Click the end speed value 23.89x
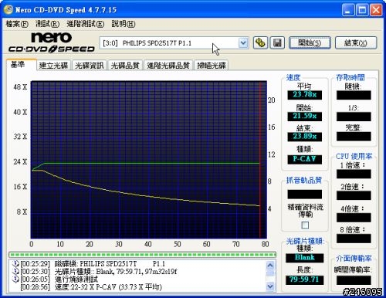 point(305,137)
